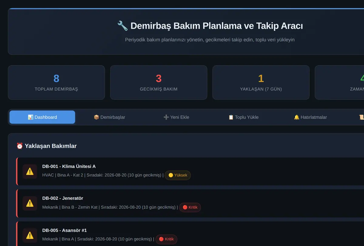The image size is (364, 246).
Task: Go to the Toplu Yükle tab
Action: coord(243,117)
